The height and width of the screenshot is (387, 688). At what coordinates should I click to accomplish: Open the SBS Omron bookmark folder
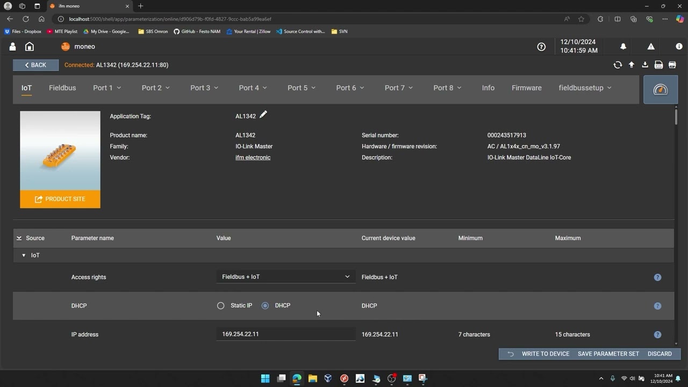click(153, 31)
